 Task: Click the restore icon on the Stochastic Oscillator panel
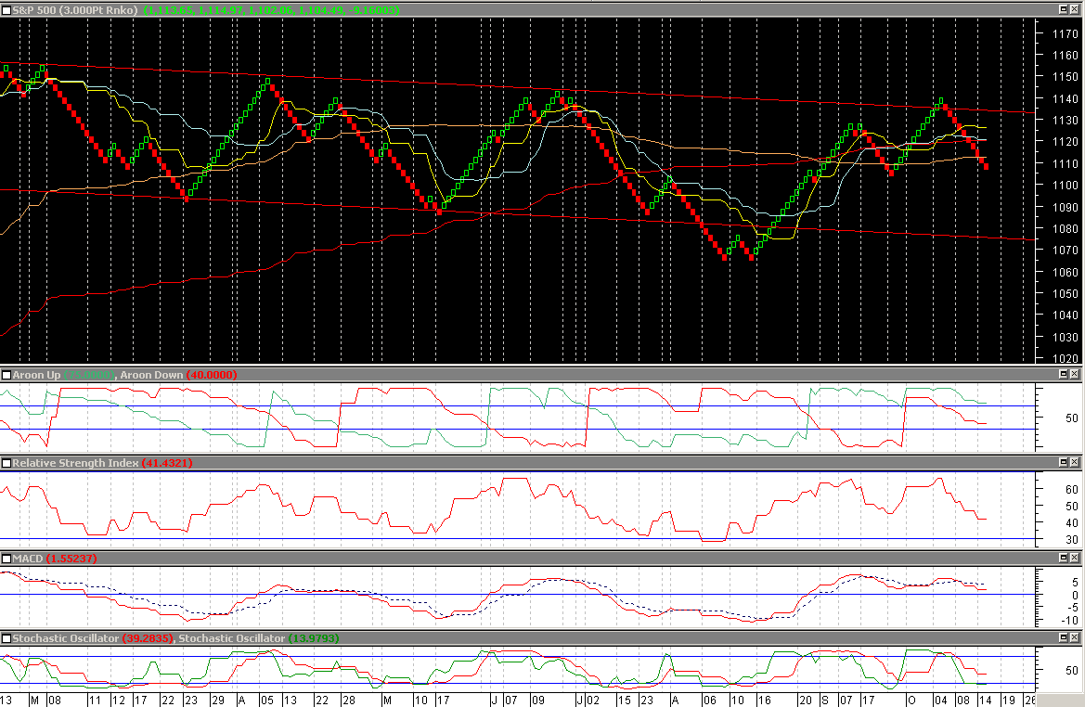coord(1065,637)
